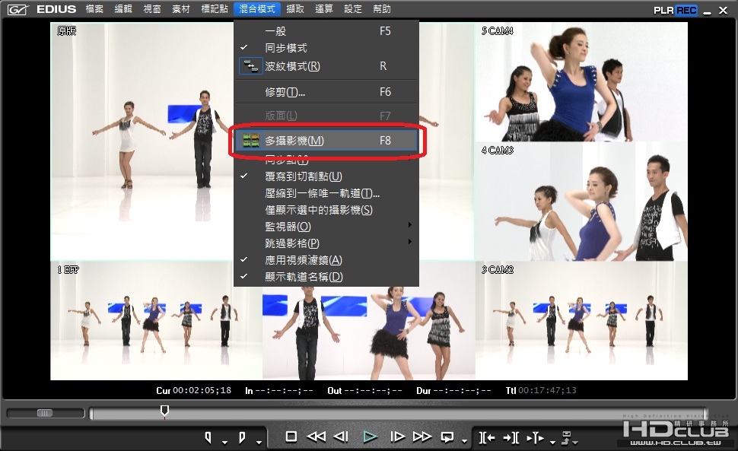Toggle the PLR REC mode indicator
Image resolution: width=738 pixels, height=451 pixels.
click(676, 10)
